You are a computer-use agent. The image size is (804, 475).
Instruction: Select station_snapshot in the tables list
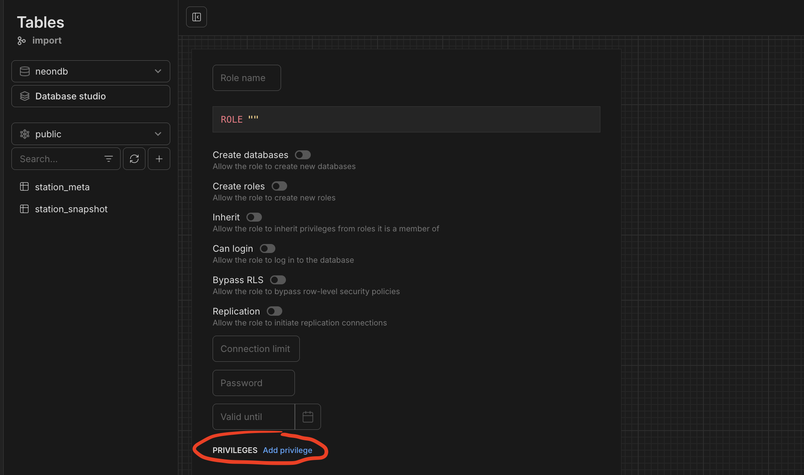(x=71, y=209)
